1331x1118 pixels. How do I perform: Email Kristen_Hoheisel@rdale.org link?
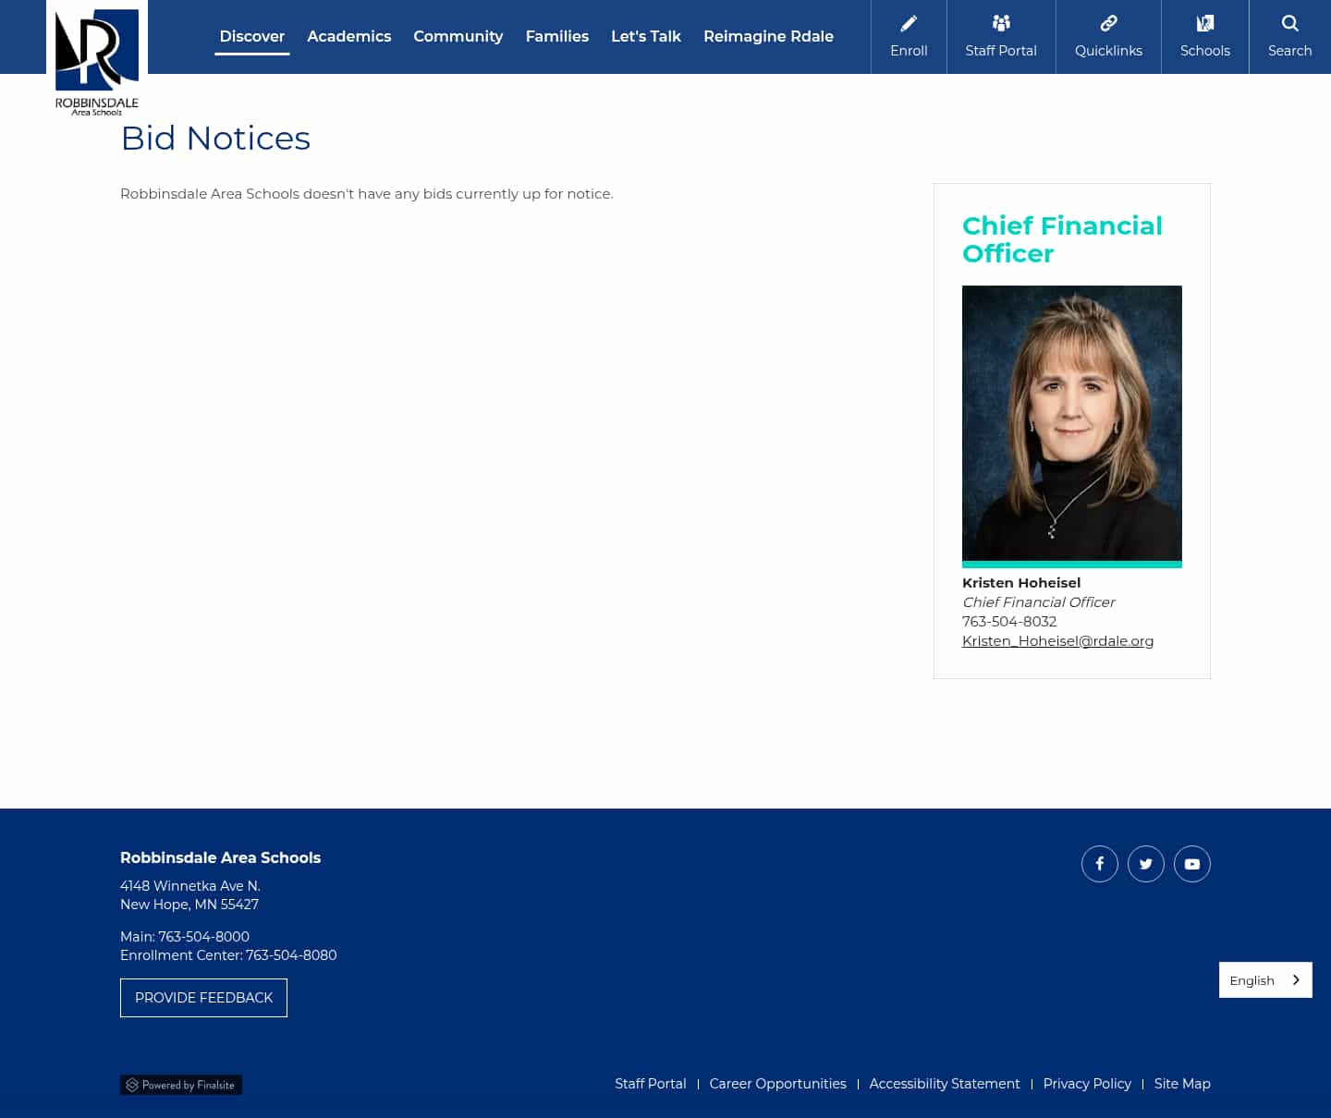tap(1057, 641)
